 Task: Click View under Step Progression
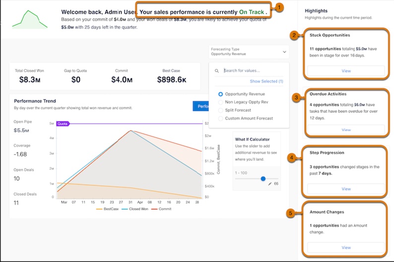346,189
